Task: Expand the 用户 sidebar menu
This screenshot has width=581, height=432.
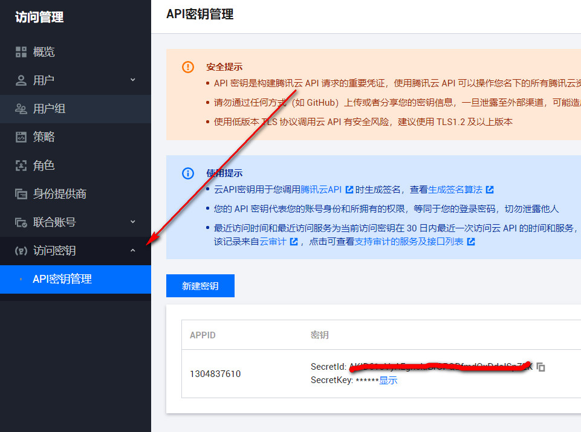Action: pyautogui.click(x=133, y=80)
